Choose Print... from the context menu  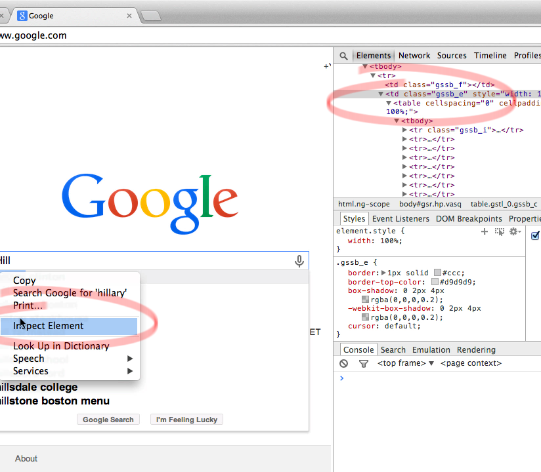pyautogui.click(x=69, y=305)
